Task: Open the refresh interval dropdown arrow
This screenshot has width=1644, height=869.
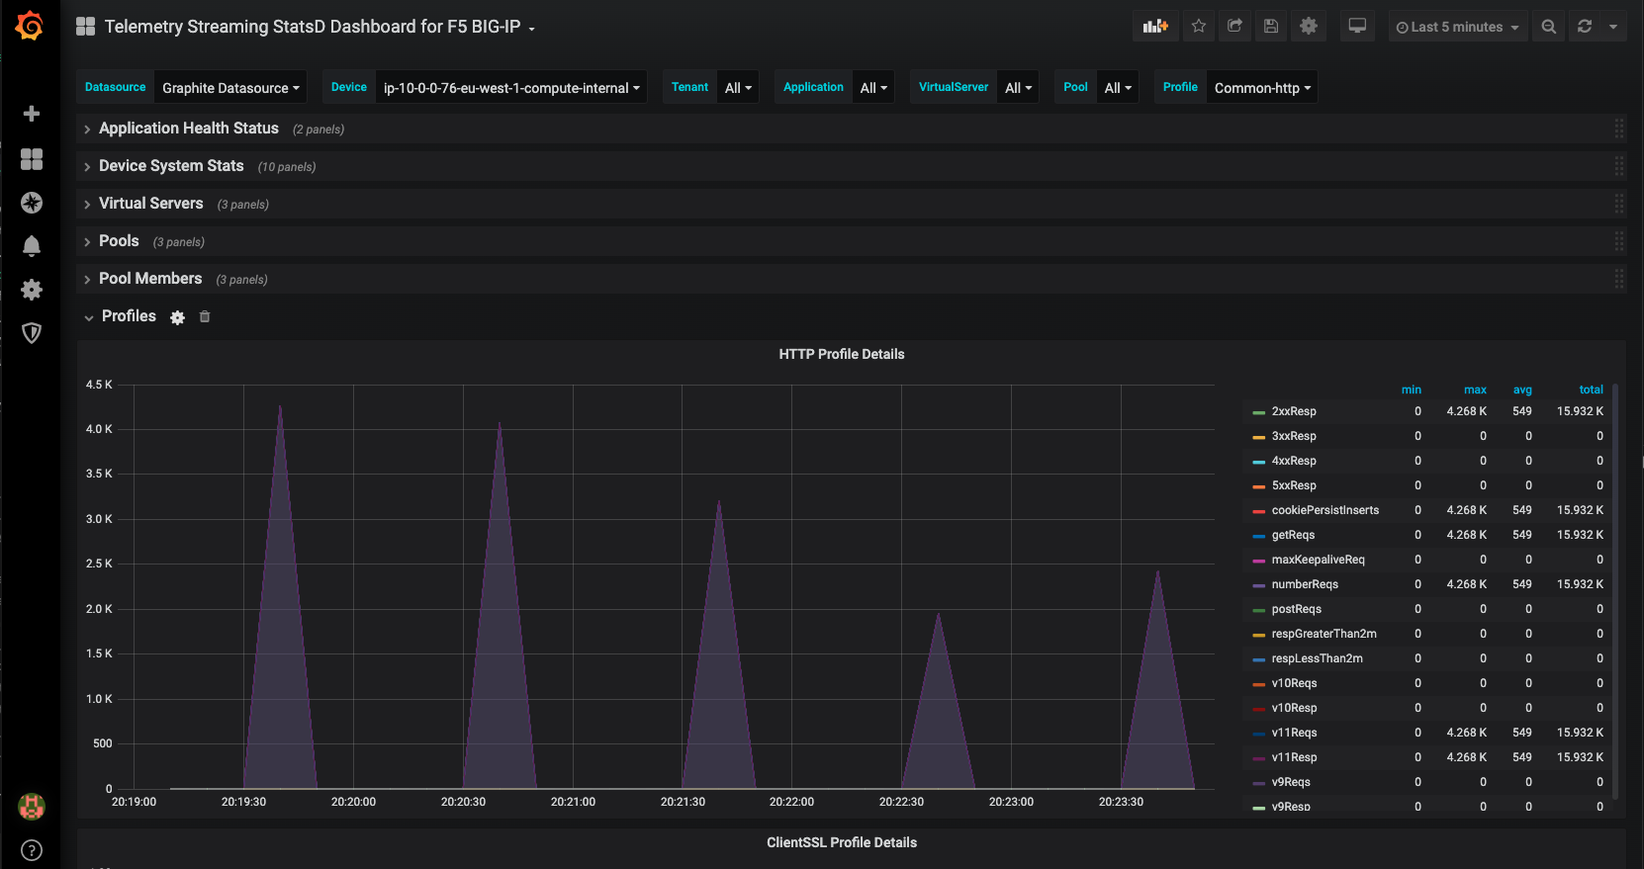Action: (x=1613, y=27)
